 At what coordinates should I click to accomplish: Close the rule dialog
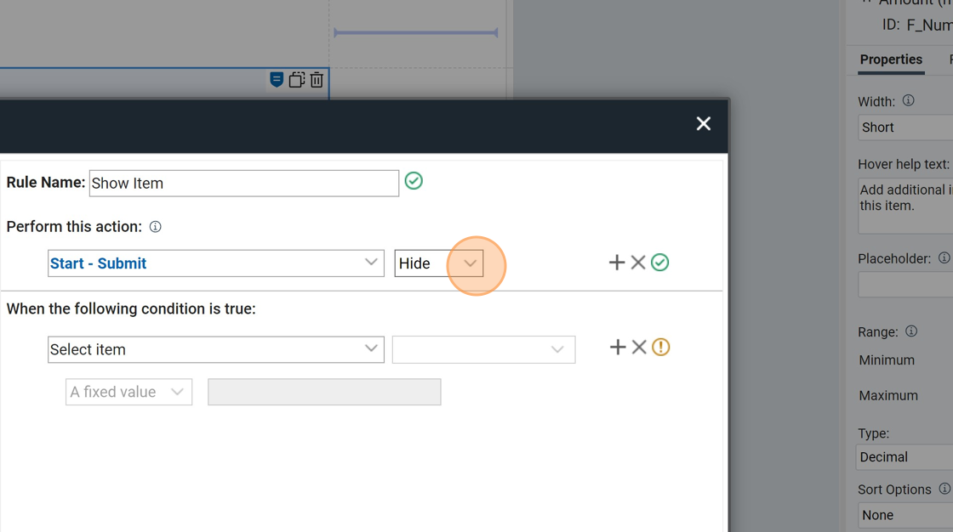[704, 124]
